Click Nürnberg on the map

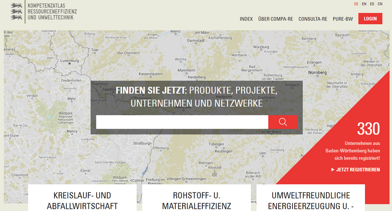point(318,73)
